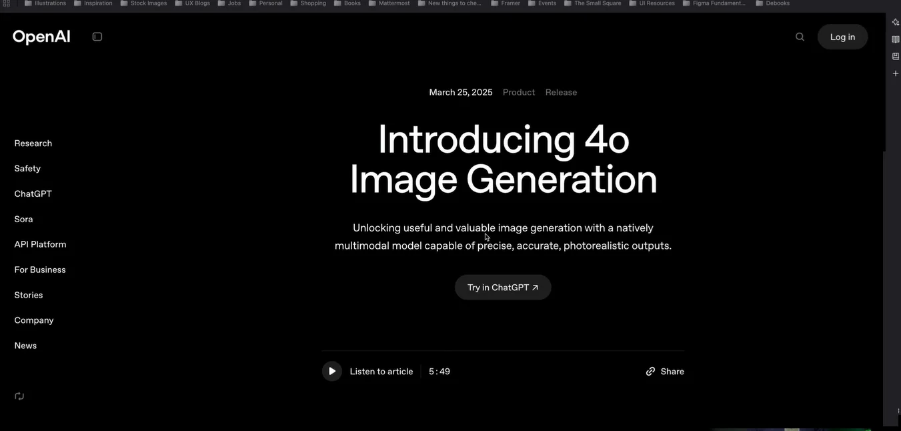Open the Safety menu item
Screen dimensions: 901x431
27,169
